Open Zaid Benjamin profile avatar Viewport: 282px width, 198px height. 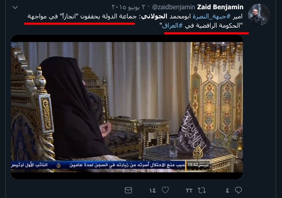(x=259, y=15)
